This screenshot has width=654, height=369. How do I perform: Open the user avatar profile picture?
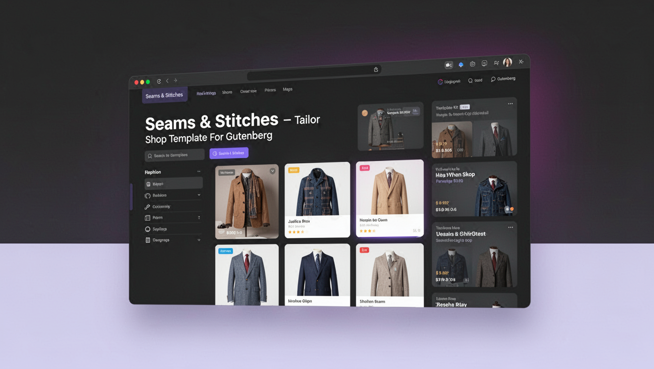pos(507,62)
